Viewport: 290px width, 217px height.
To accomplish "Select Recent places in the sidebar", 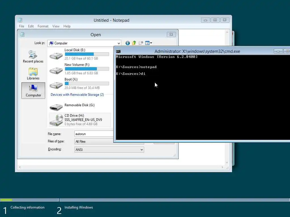I will pos(33,57).
